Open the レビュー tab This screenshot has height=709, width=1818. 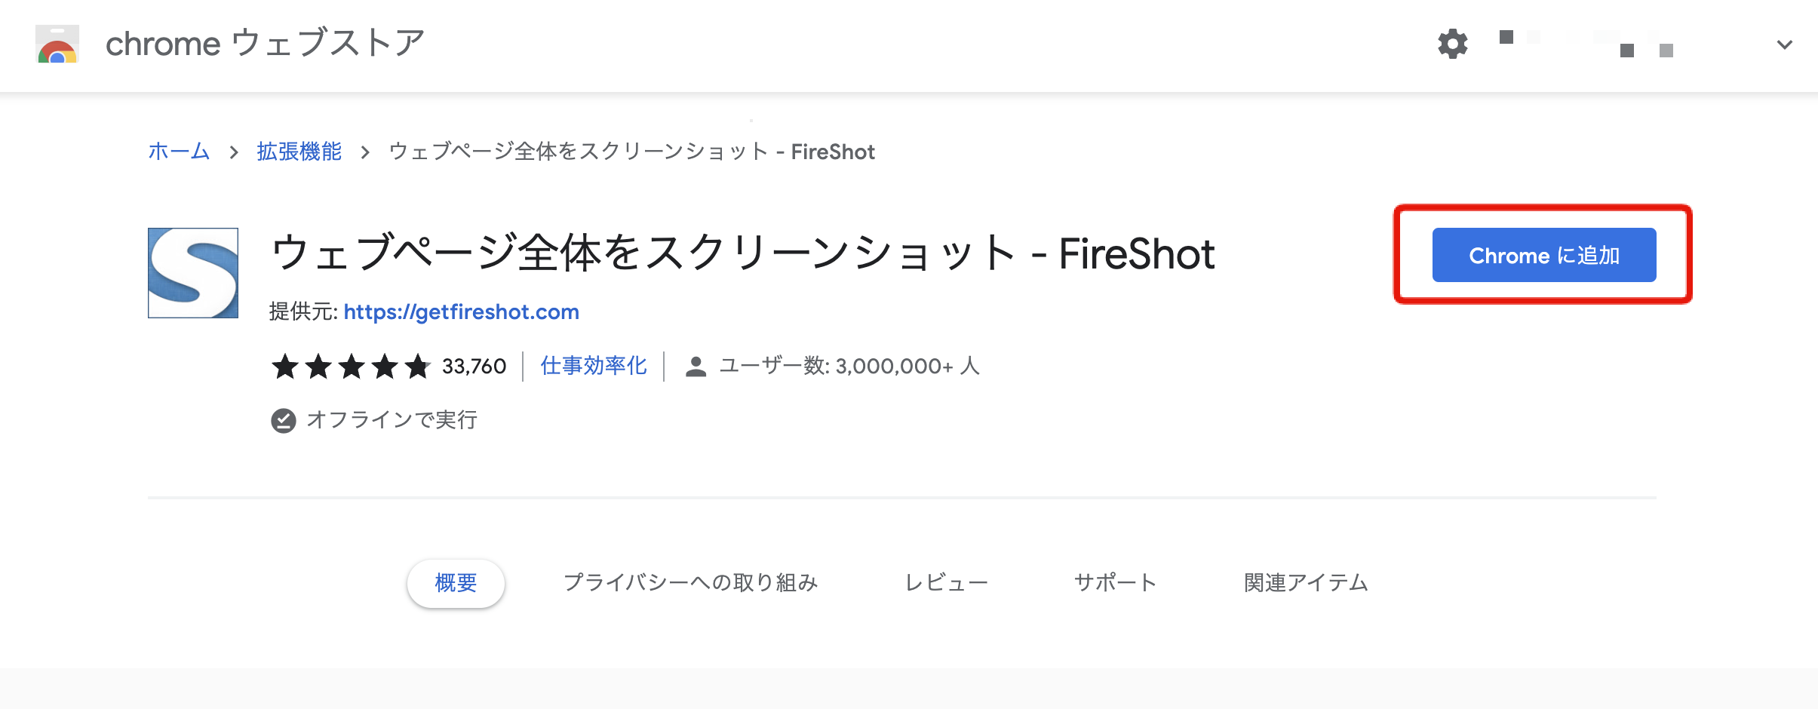[x=947, y=583]
